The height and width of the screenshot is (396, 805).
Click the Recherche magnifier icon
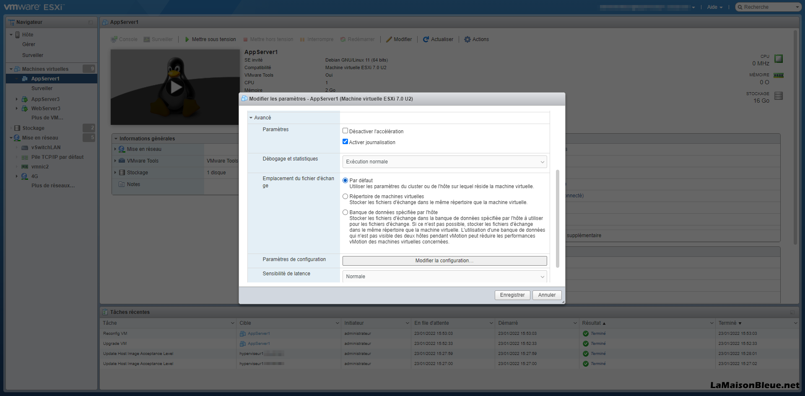click(740, 7)
